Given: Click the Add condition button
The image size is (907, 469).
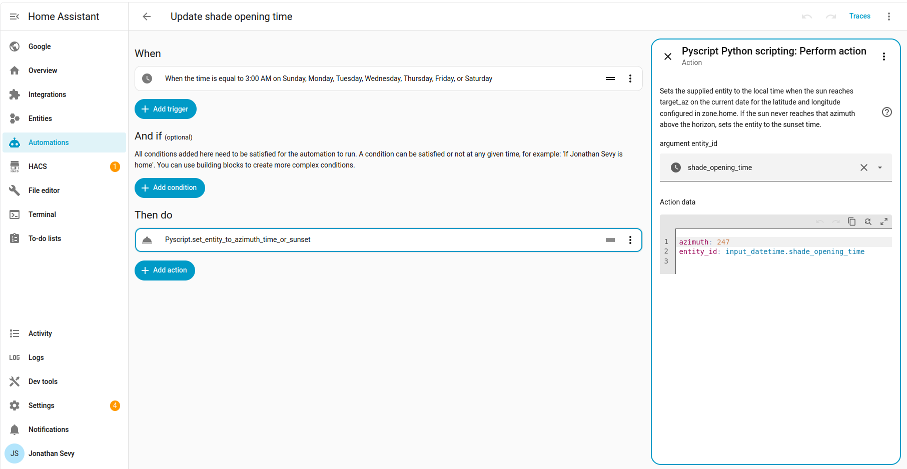Looking at the screenshot, I should 170,188.
